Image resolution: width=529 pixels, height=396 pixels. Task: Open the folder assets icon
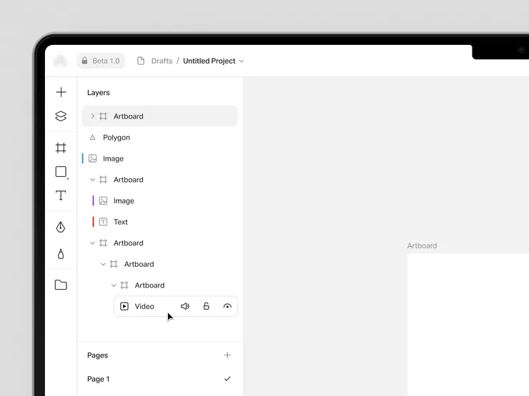click(x=61, y=285)
